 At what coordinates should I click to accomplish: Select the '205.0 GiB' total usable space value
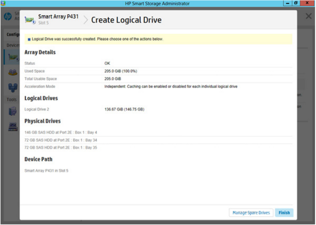(113, 79)
